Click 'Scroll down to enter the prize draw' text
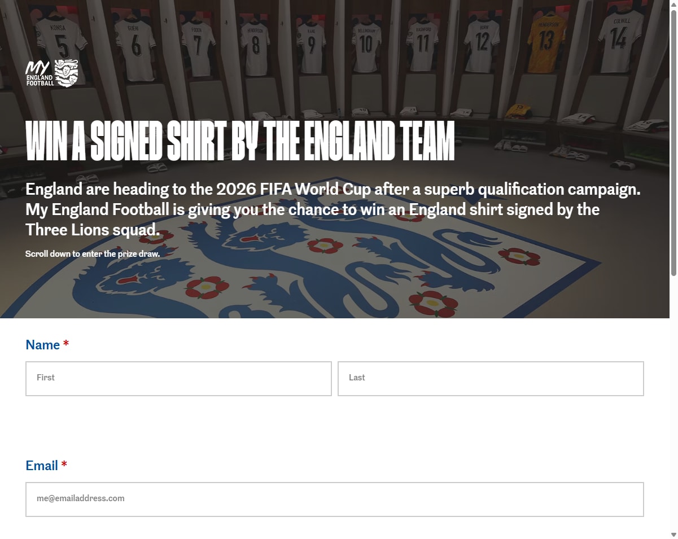 tap(93, 254)
